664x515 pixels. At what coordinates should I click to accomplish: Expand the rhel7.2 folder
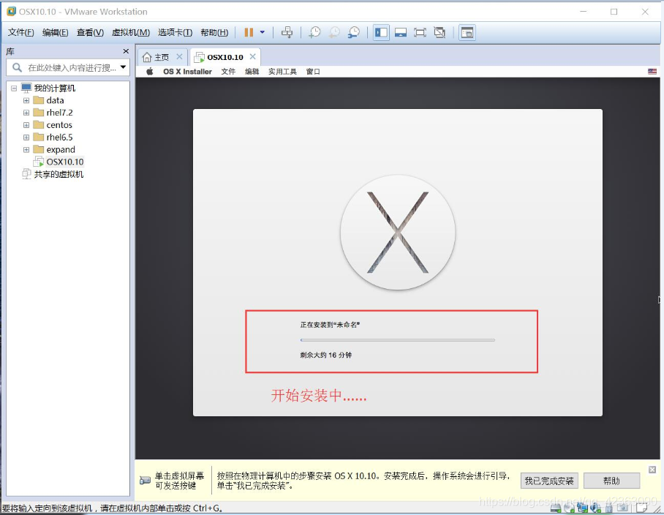tap(26, 113)
